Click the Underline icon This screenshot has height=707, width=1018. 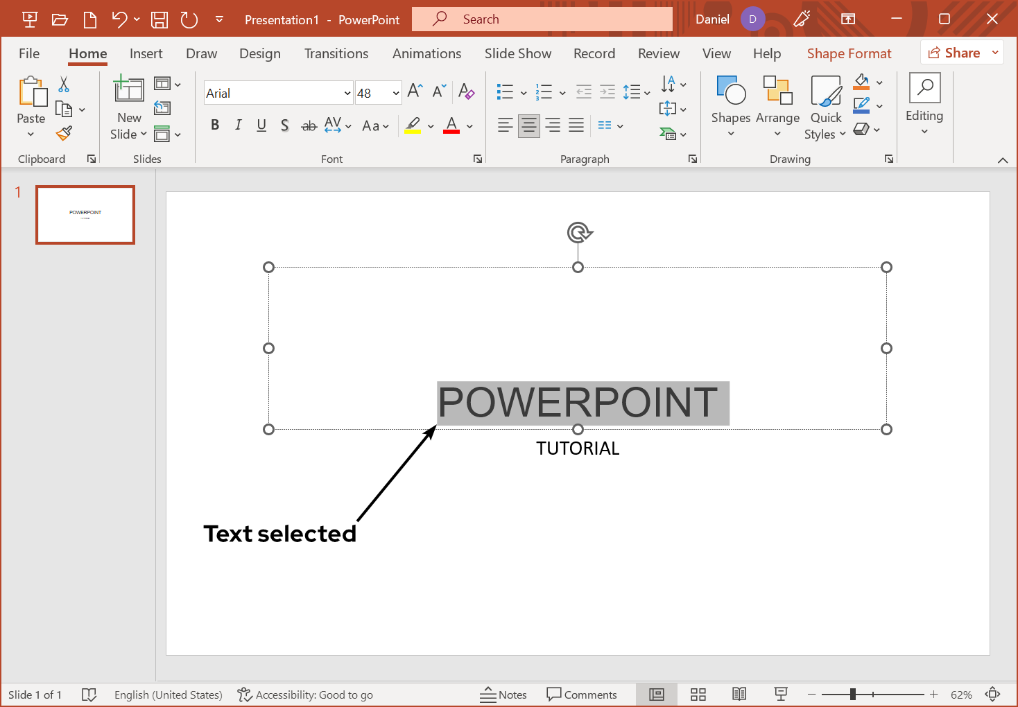pos(261,125)
